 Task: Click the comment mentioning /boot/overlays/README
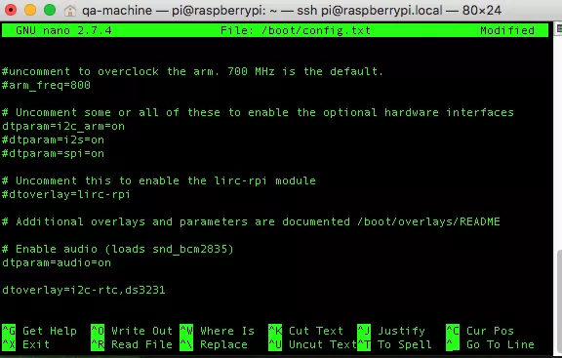251,221
